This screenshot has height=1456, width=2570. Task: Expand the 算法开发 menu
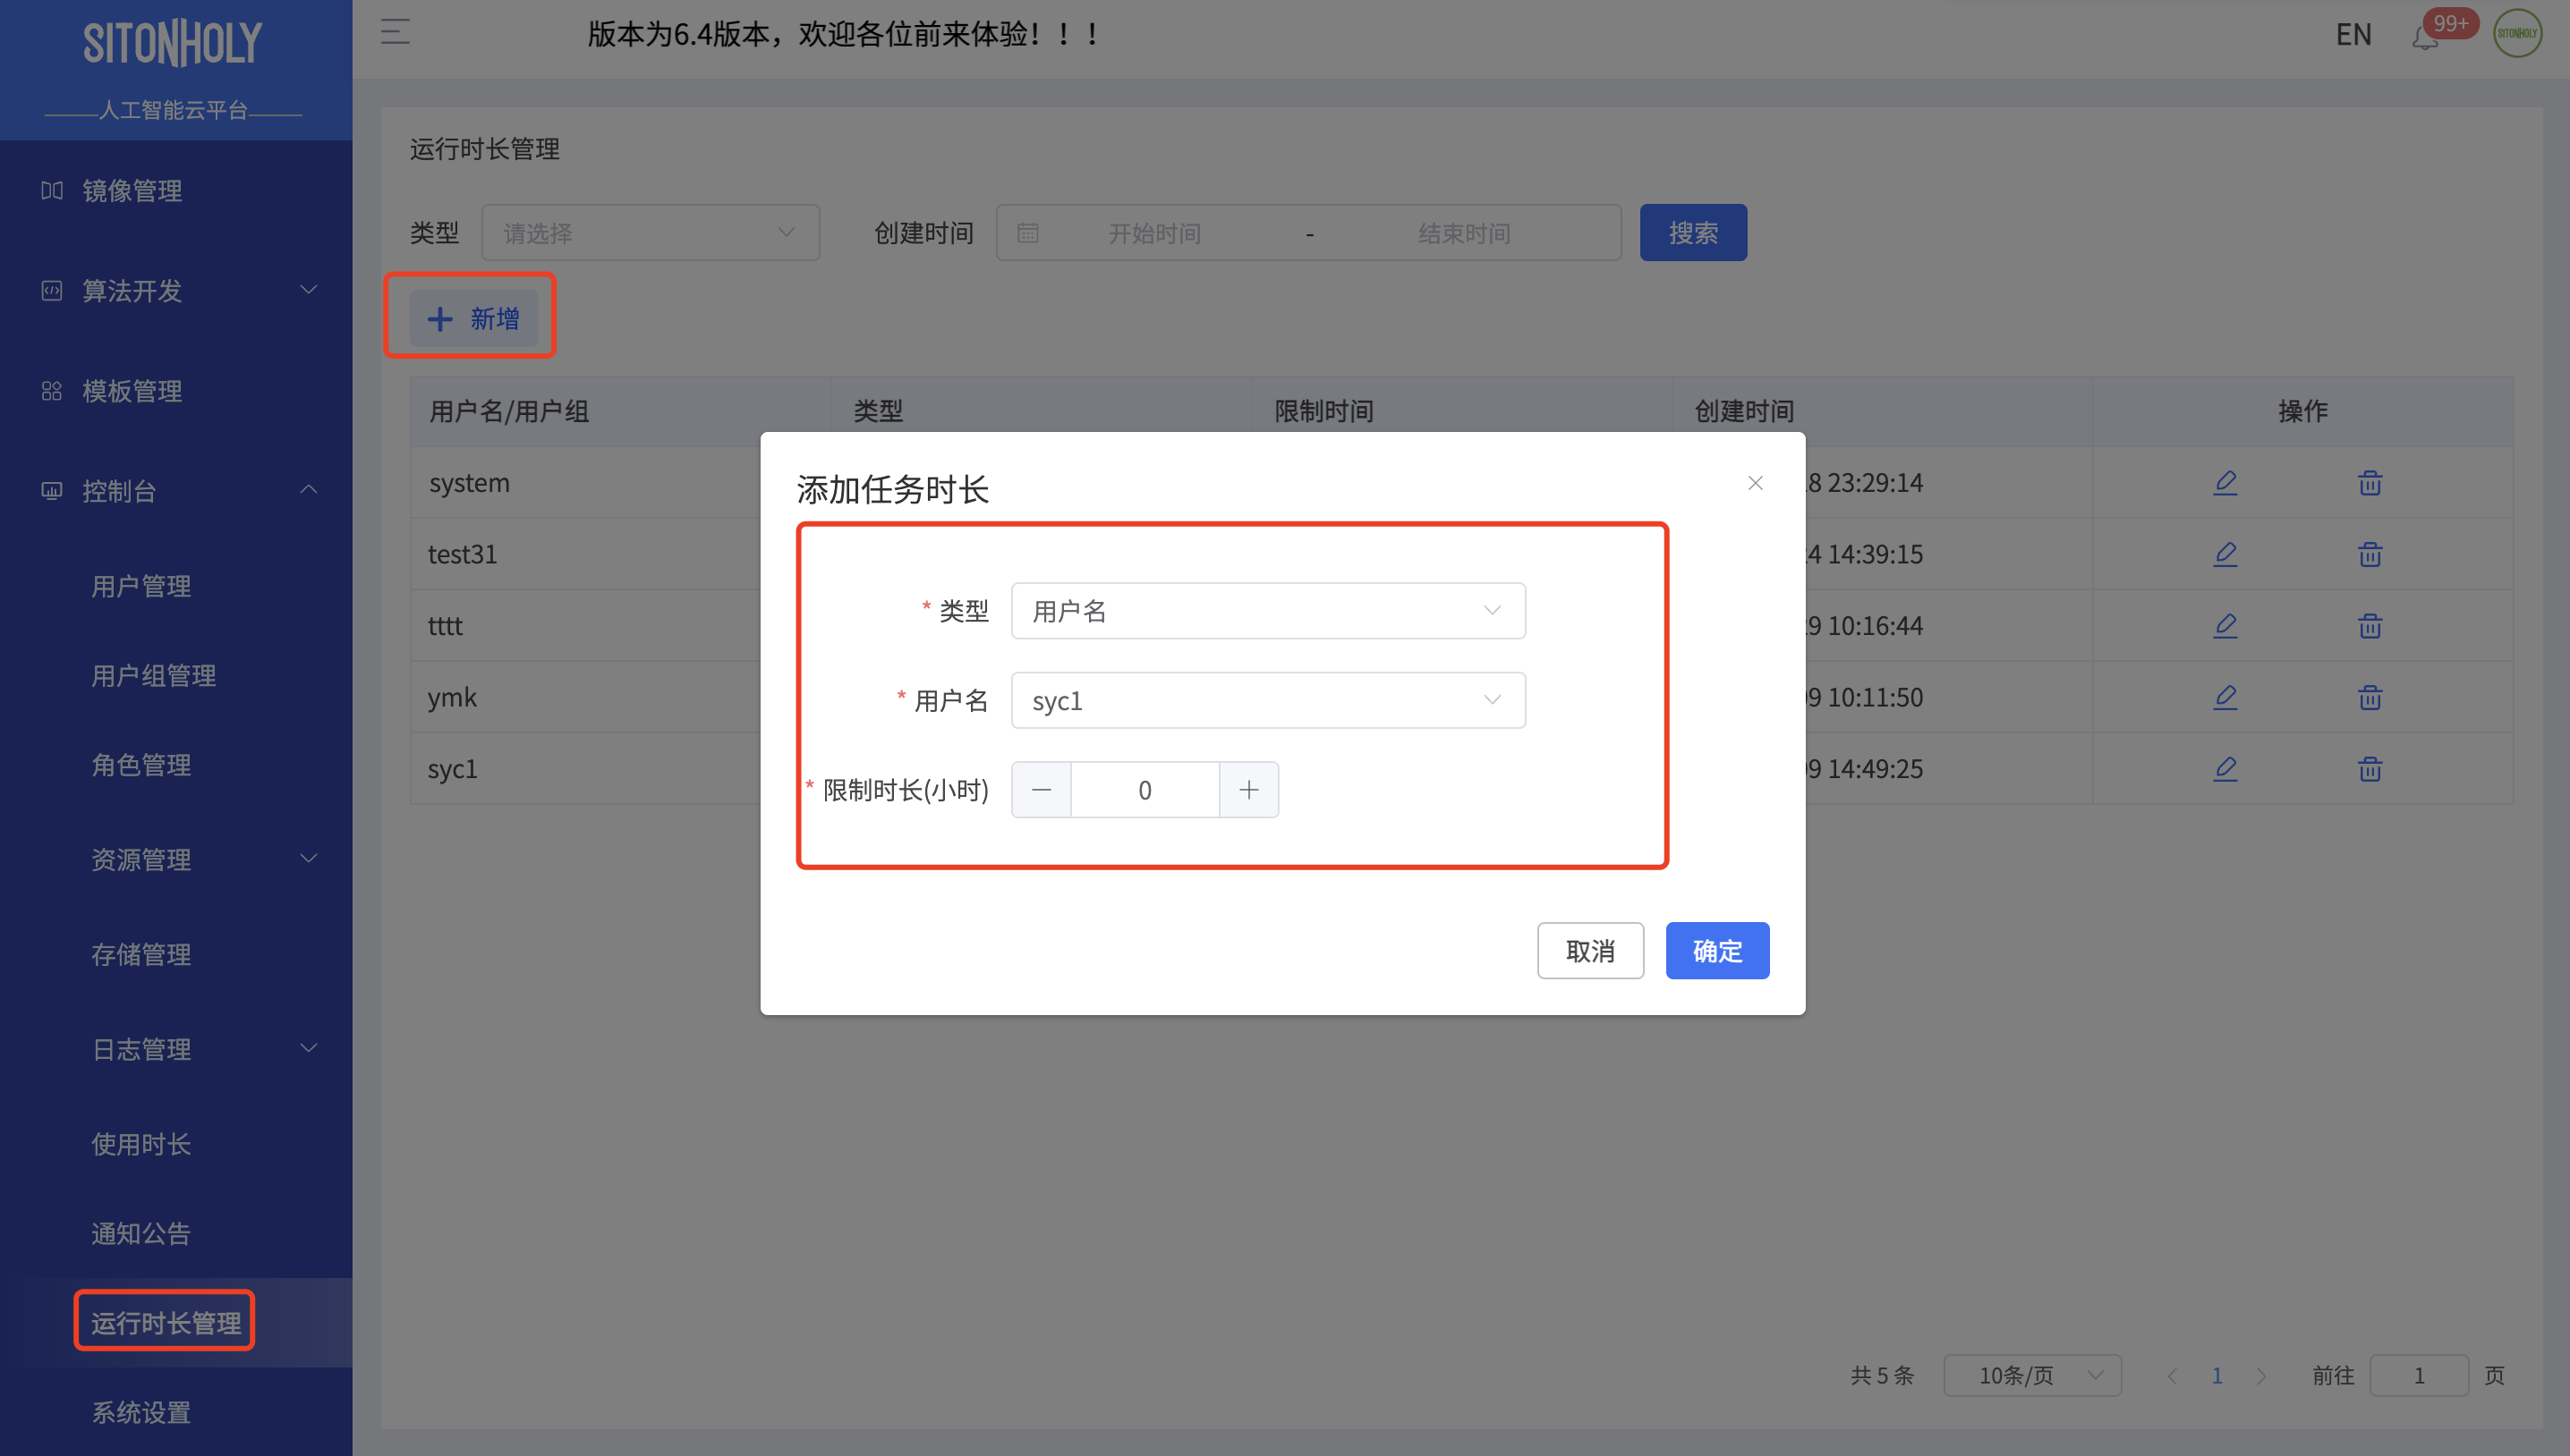tap(176, 291)
